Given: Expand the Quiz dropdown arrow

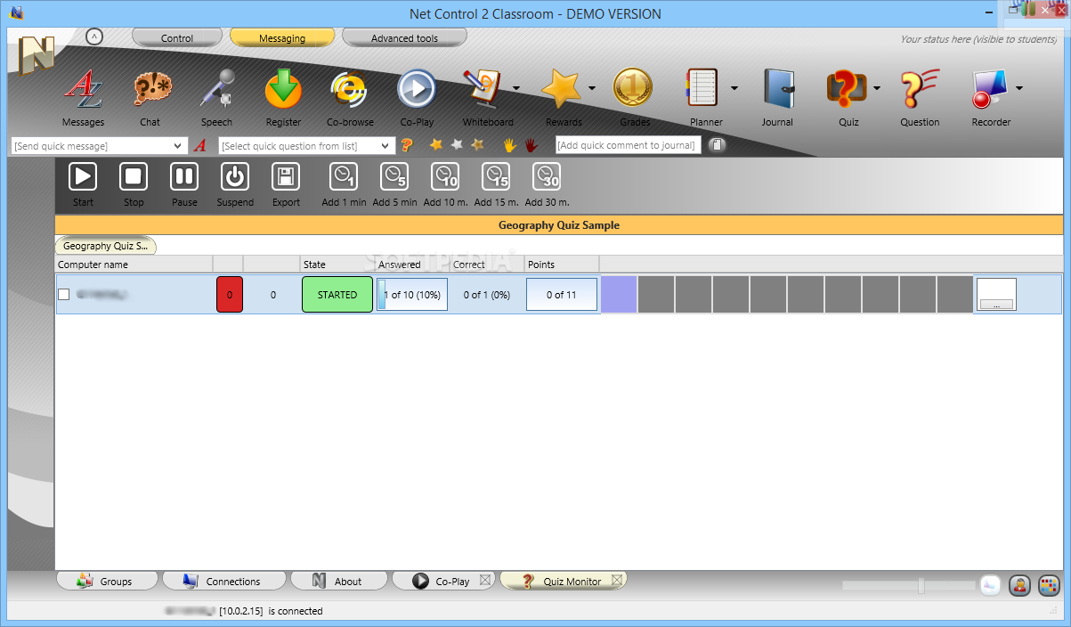Looking at the screenshot, I should (877, 88).
